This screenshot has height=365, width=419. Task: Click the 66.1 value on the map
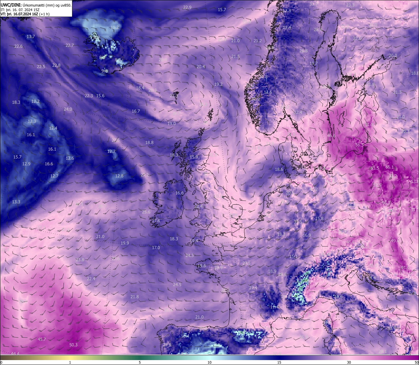point(390,167)
